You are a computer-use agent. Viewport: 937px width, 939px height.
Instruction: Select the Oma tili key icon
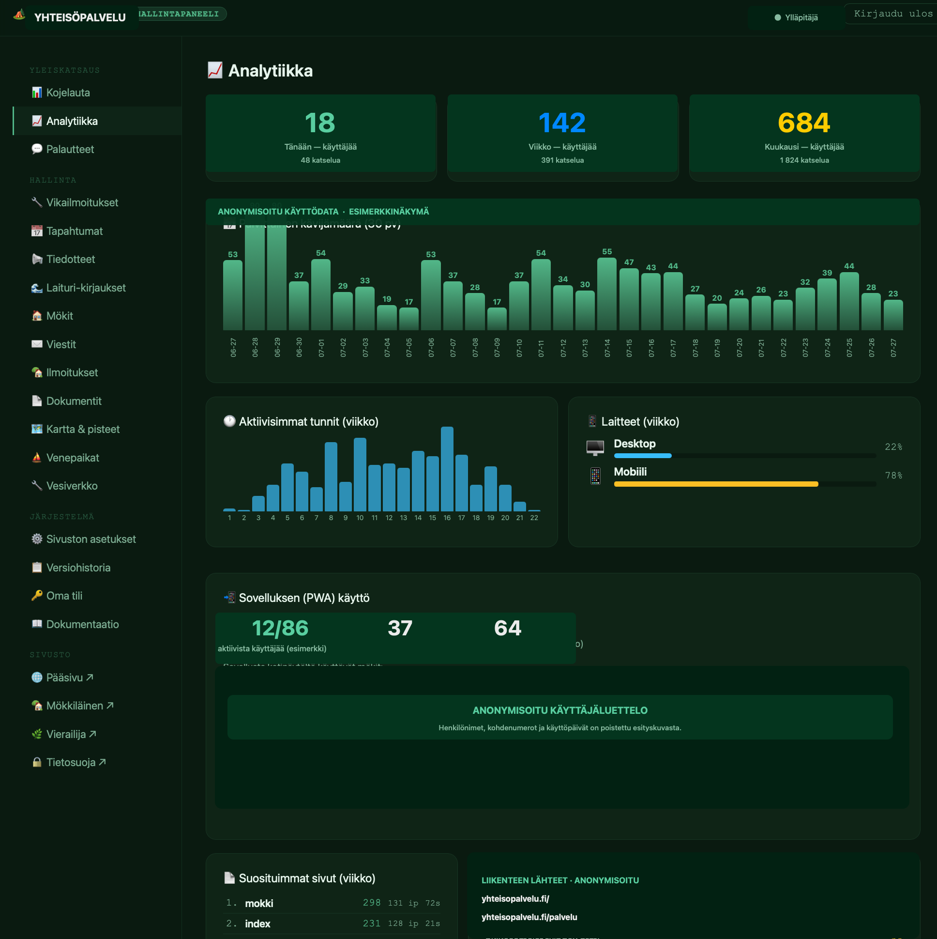[x=37, y=596]
